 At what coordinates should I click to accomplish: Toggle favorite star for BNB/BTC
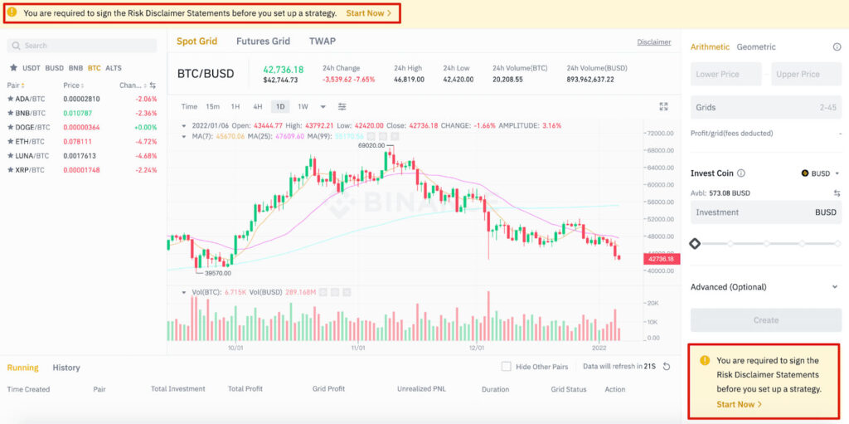(10, 114)
